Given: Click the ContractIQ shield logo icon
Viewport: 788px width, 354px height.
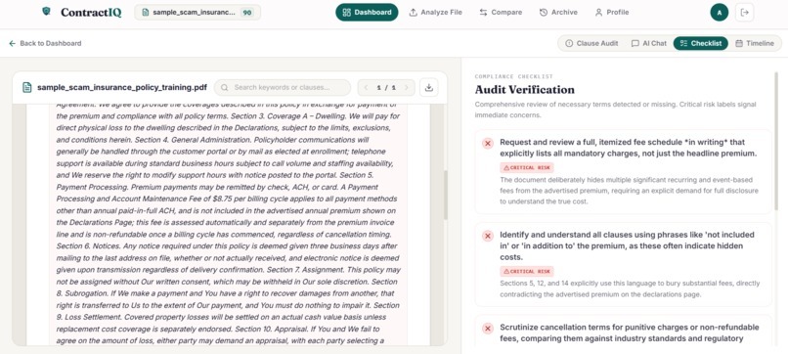Looking at the screenshot, I should (46, 11).
